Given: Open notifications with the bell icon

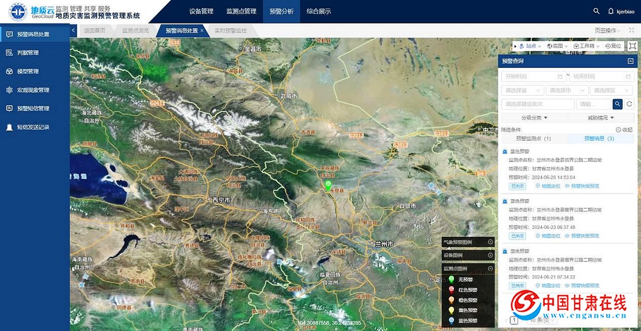Looking at the screenshot, I should tap(611, 11).
